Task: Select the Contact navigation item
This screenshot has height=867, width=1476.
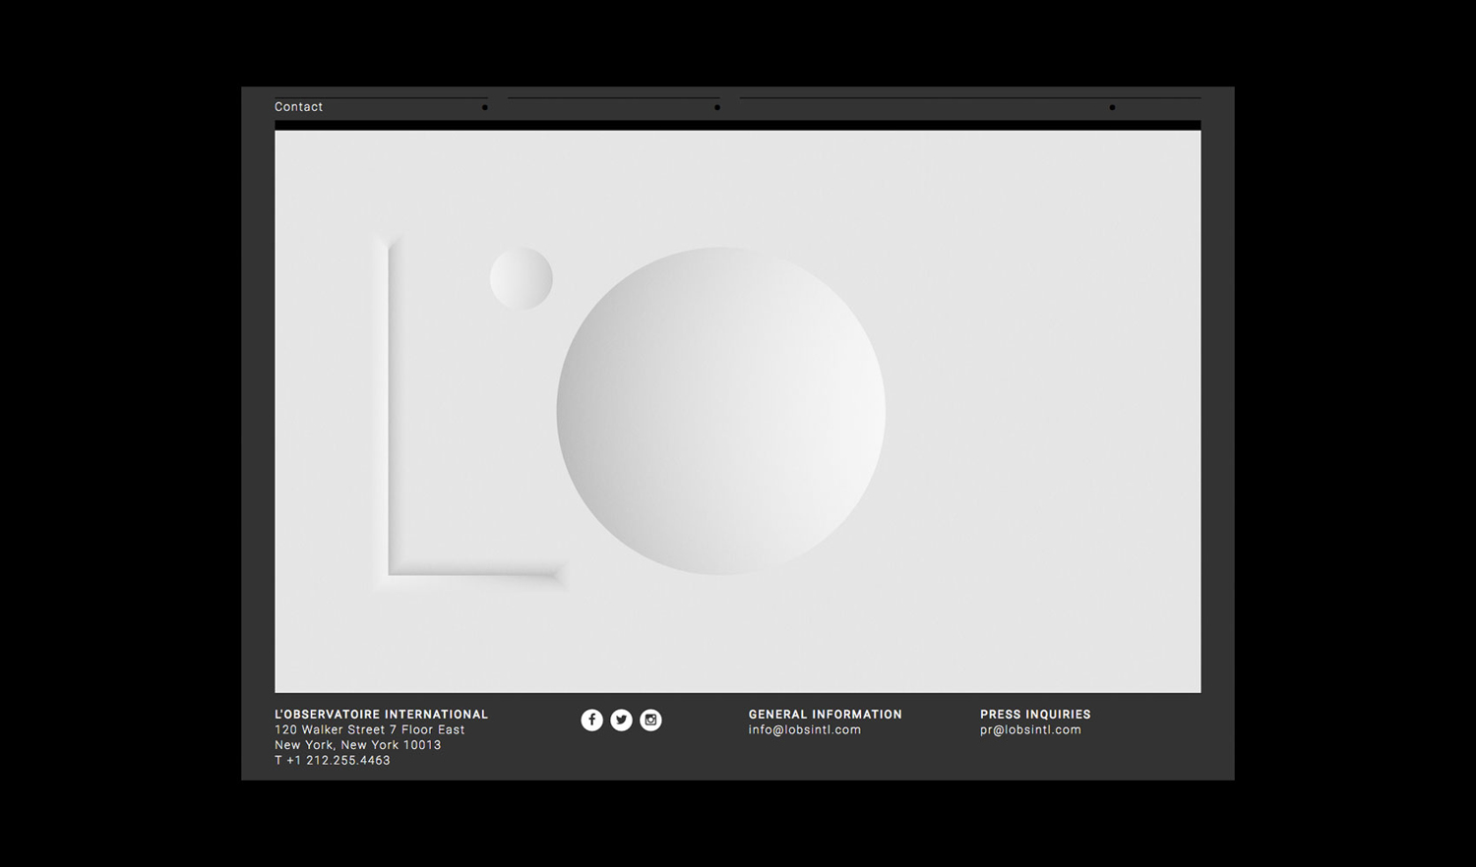Action: [298, 107]
